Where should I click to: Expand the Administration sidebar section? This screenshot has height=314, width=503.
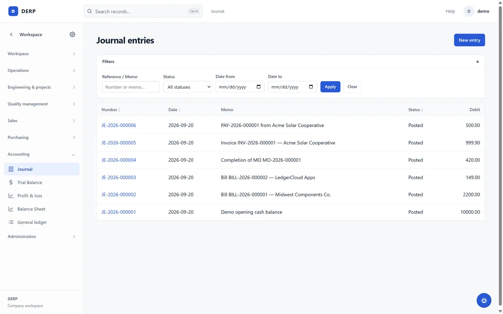(x=41, y=237)
